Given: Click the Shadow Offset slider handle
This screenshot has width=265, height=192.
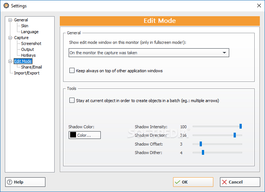Looking at the screenshot, I should click(x=201, y=144).
